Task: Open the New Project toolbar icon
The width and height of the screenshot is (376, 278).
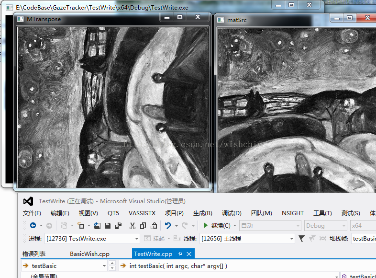Action: [81, 226]
